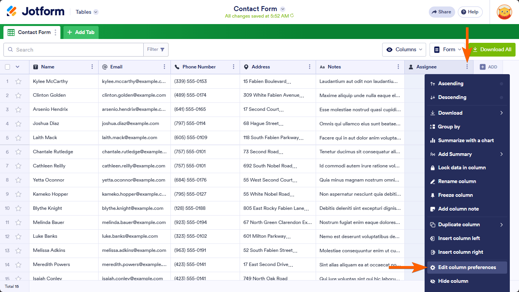
Task: Click the Share button
Action: [x=441, y=12]
